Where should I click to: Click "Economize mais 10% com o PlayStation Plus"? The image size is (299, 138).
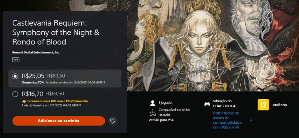58,101
